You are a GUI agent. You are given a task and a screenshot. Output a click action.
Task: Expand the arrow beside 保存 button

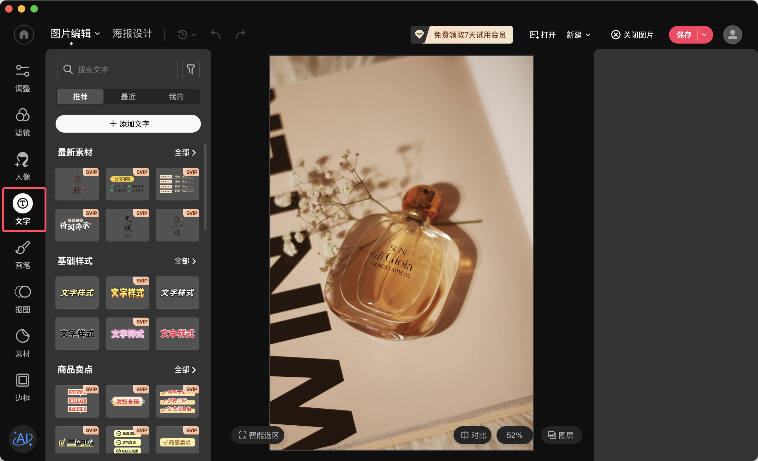[x=704, y=35]
